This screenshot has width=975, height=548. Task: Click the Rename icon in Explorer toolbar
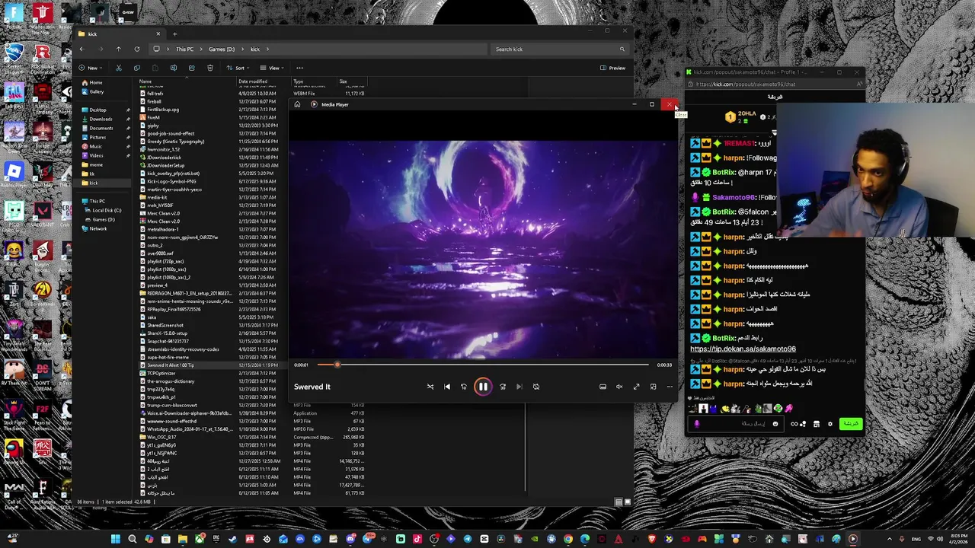click(x=174, y=68)
